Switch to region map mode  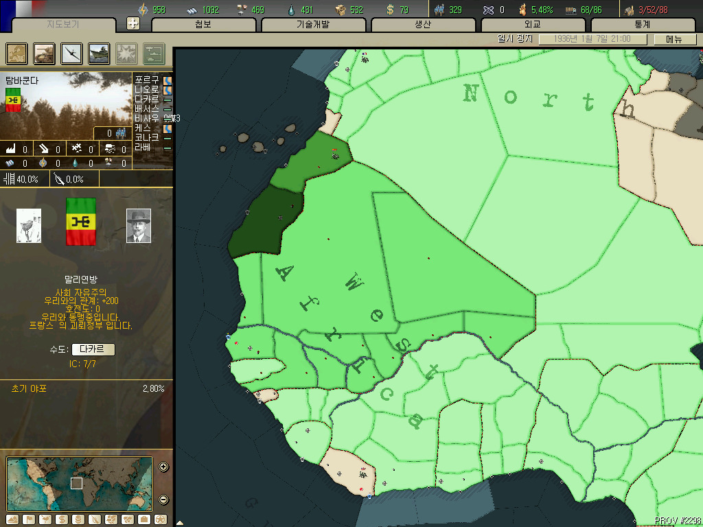point(111,519)
